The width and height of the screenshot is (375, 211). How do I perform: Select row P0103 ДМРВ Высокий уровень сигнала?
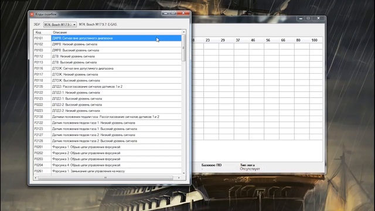pos(107,50)
